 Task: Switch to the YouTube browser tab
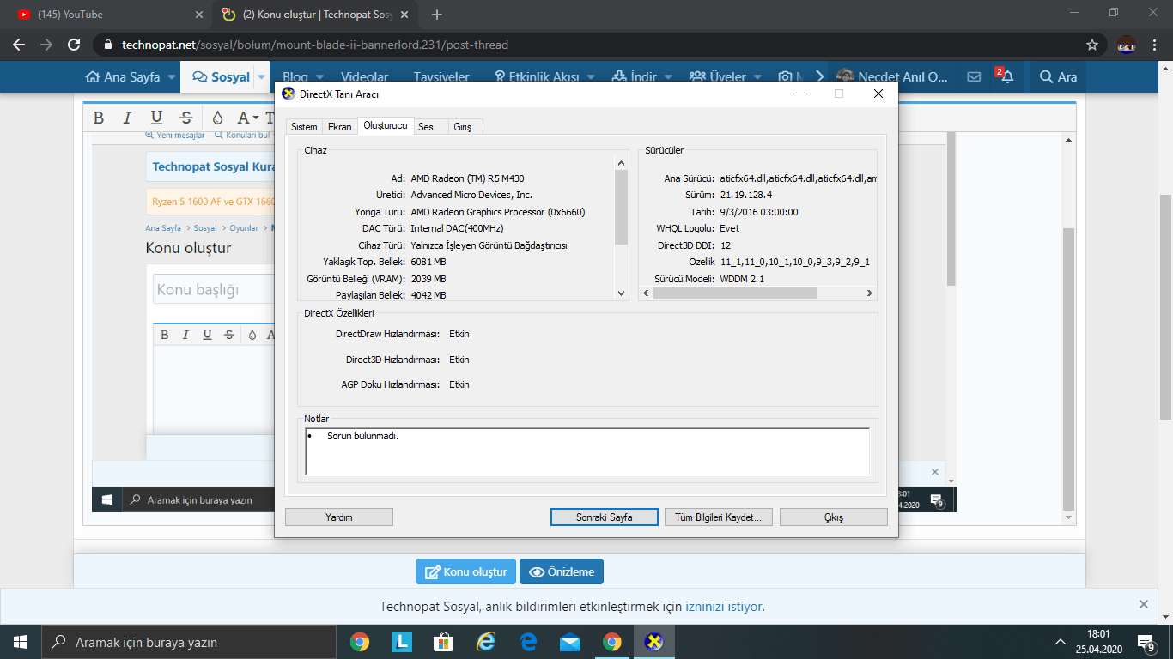[112, 15]
